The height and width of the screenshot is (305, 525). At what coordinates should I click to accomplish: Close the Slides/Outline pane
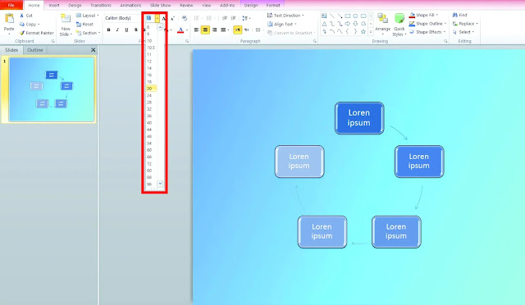click(x=93, y=50)
